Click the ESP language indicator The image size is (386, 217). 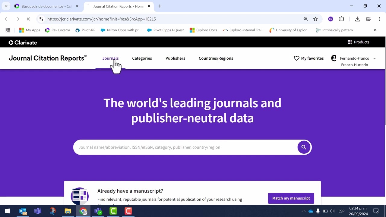[x=341, y=211]
